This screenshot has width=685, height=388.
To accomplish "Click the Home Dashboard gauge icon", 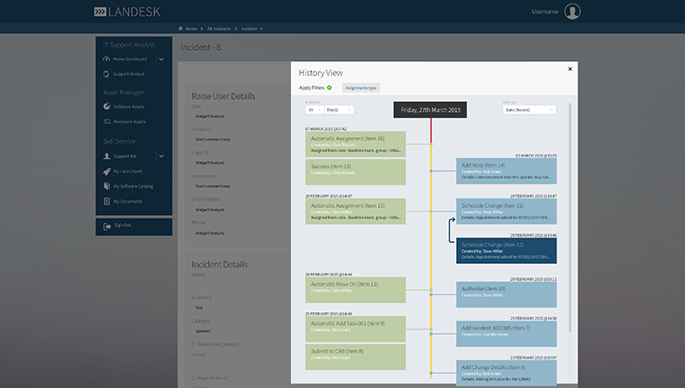I will click(107, 59).
